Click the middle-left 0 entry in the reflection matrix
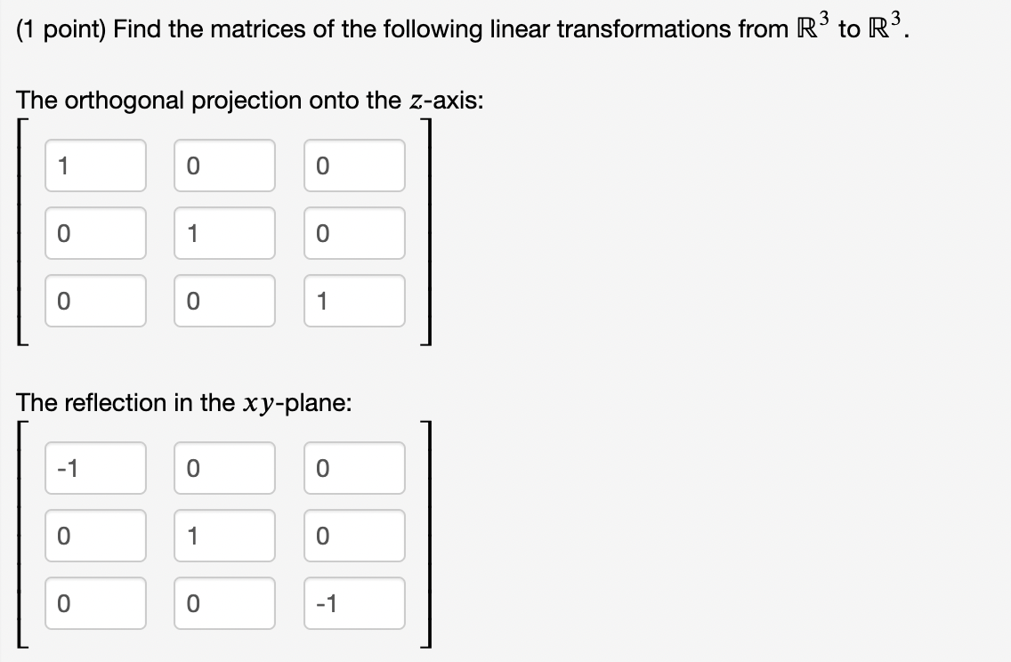The width and height of the screenshot is (1011, 662). [x=95, y=536]
